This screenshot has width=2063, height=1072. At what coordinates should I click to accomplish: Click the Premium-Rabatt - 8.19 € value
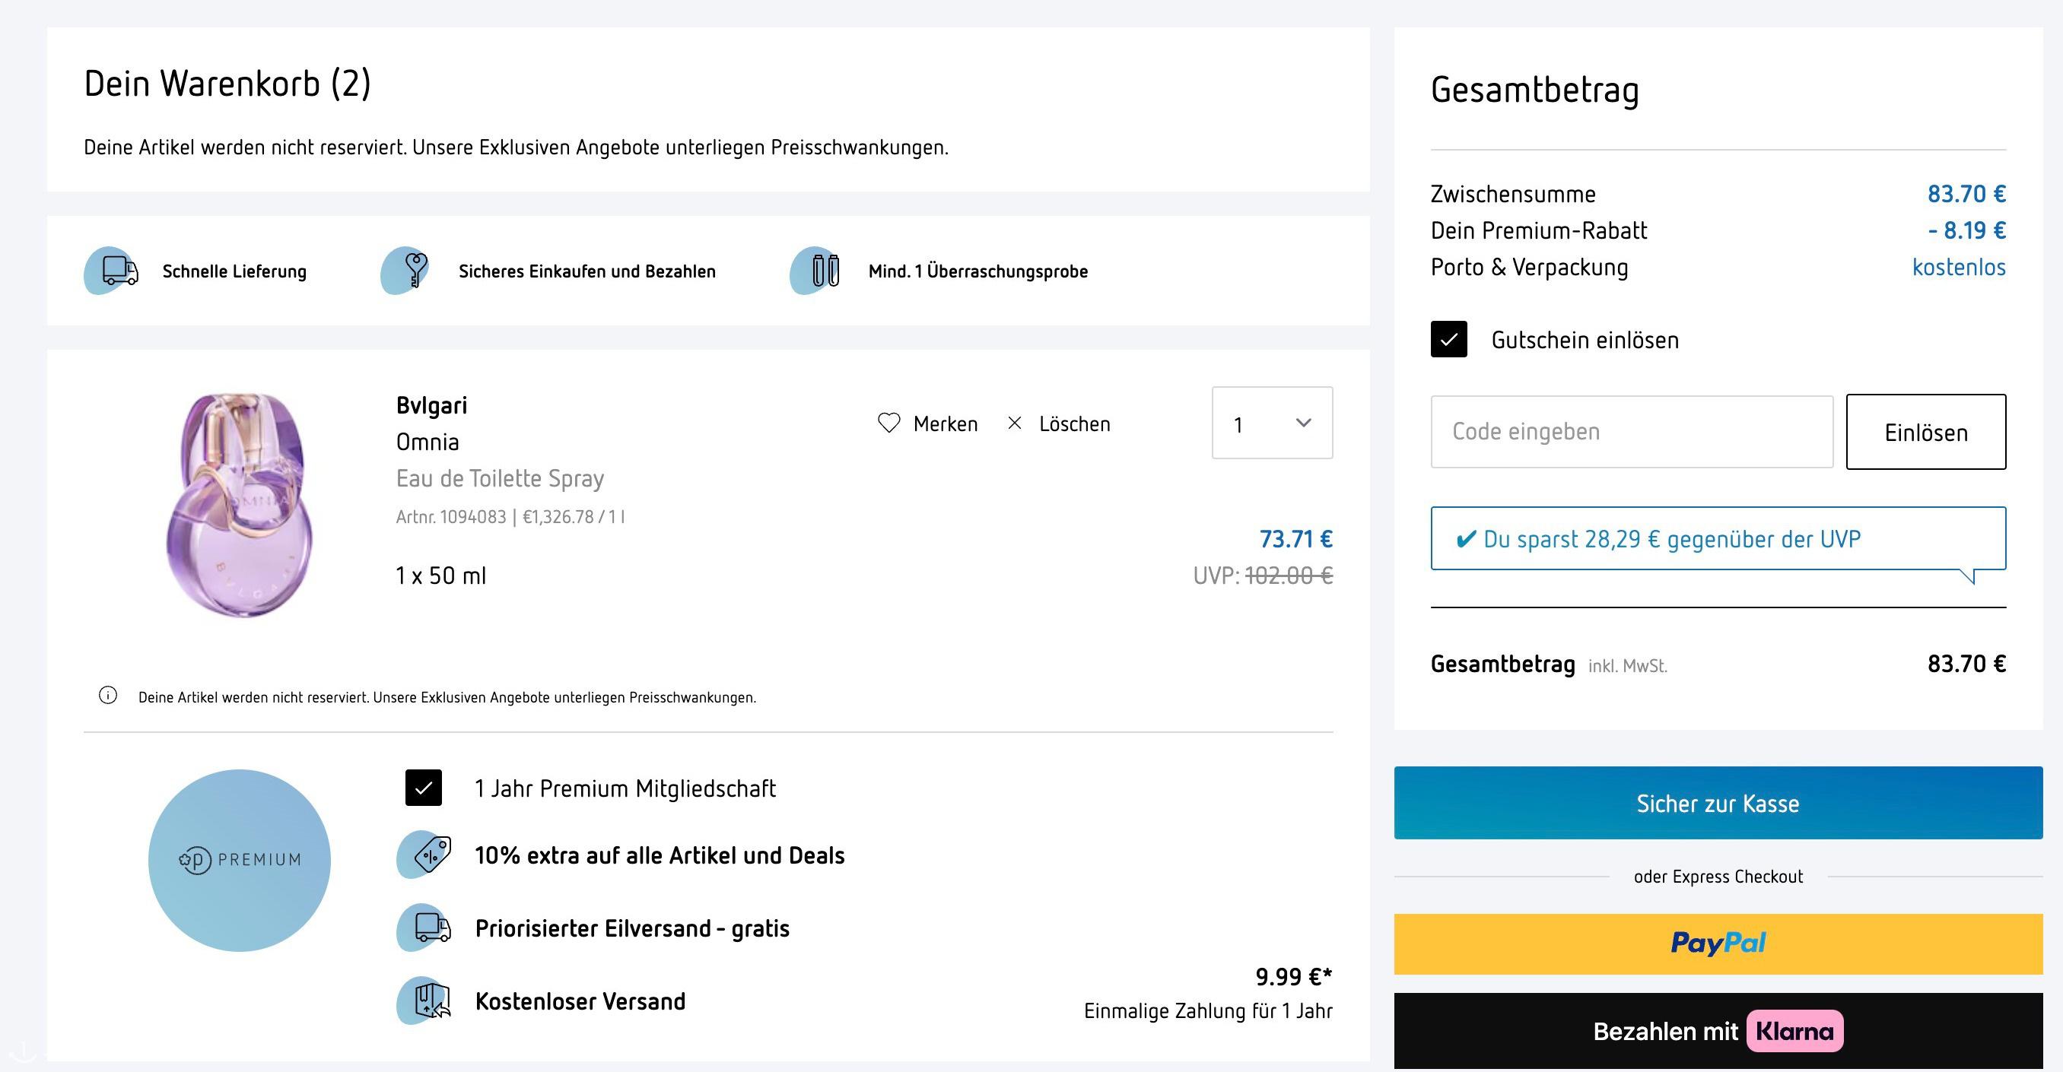pos(1967,230)
